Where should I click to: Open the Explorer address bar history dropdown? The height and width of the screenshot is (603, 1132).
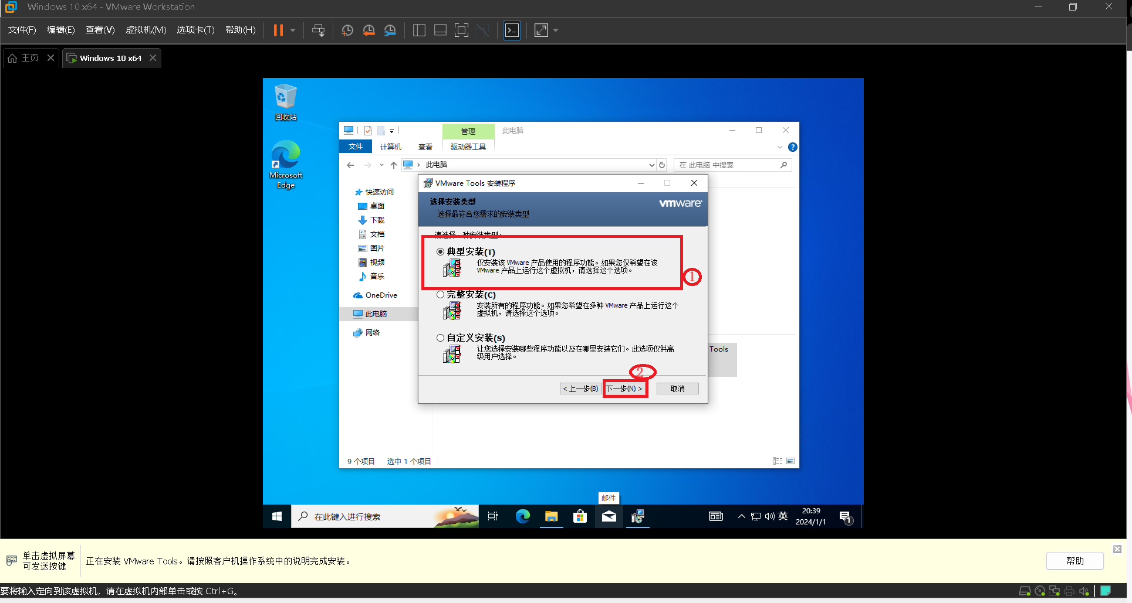[x=651, y=165]
